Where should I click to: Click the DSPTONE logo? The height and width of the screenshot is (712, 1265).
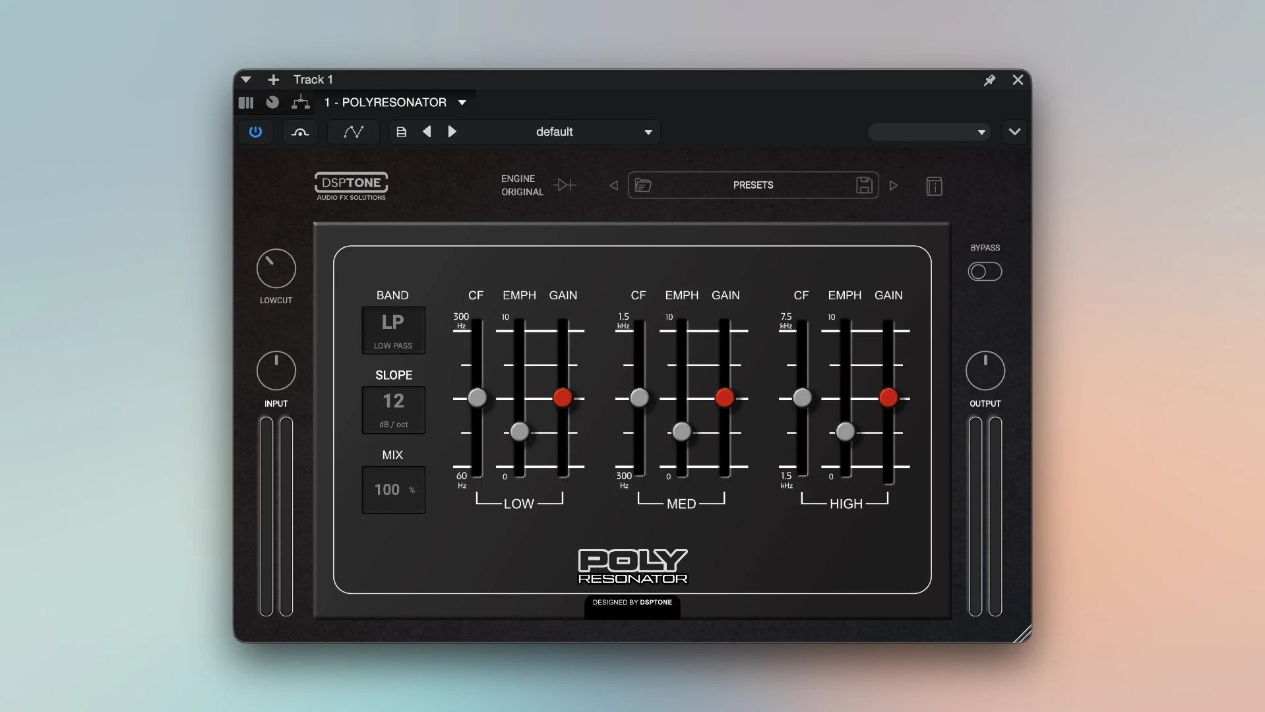(x=351, y=186)
